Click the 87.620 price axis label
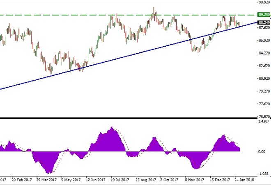Image resolution: width=271 pixels, height=185 pixels. [x=264, y=27]
